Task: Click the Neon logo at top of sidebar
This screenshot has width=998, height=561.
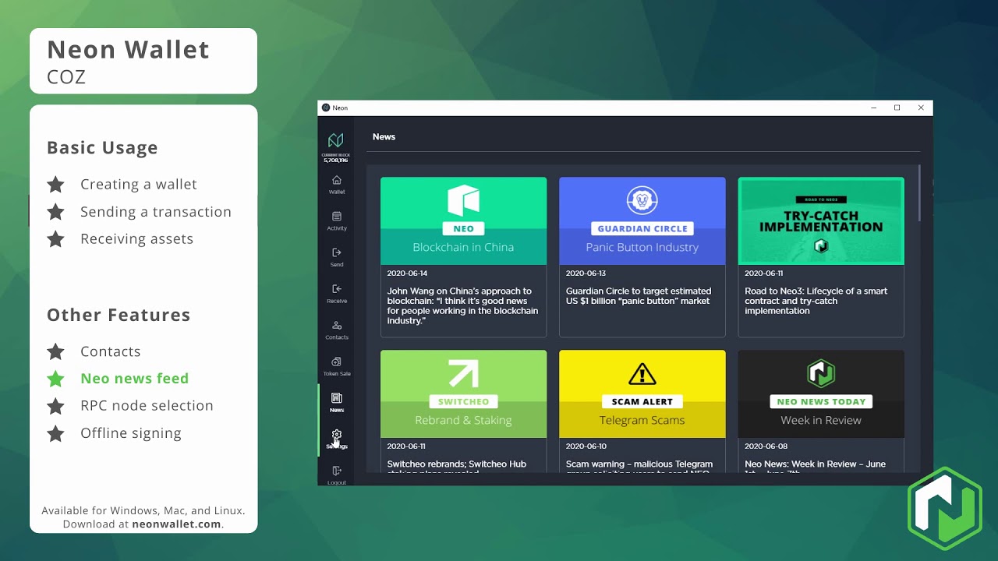Action: tap(336, 140)
